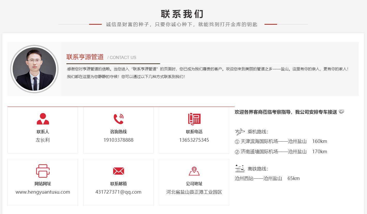Click the red phone hotline icon
This screenshot has width=367, height=214.
pyautogui.click(x=118, y=119)
